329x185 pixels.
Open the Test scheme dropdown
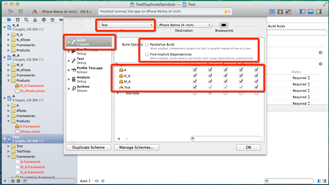pos(126,25)
